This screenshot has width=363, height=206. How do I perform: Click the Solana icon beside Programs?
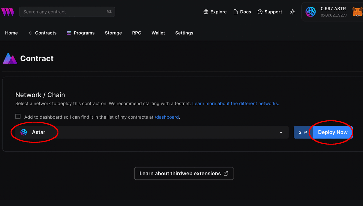(69, 33)
